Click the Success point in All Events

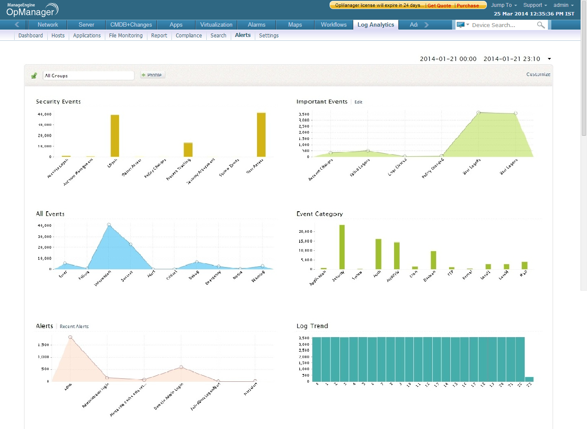[x=131, y=244]
